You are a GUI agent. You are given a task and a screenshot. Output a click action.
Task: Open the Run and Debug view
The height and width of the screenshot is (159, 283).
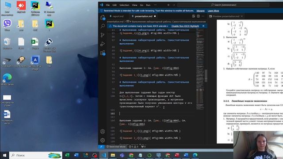(x=103, y=44)
